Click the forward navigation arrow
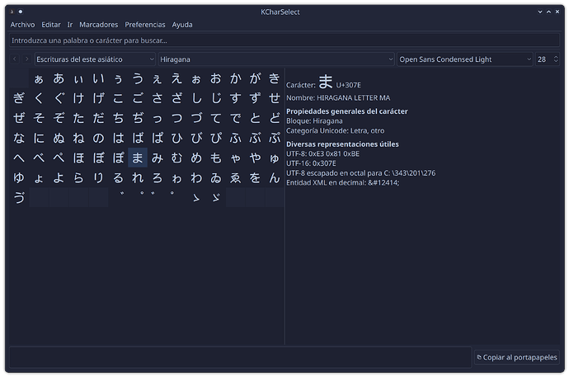The width and height of the screenshot is (569, 377). pos(26,59)
